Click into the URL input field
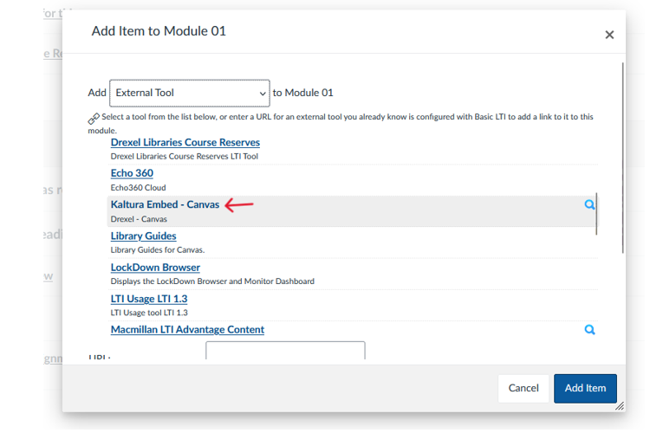The height and width of the screenshot is (433, 663). [x=285, y=351]
